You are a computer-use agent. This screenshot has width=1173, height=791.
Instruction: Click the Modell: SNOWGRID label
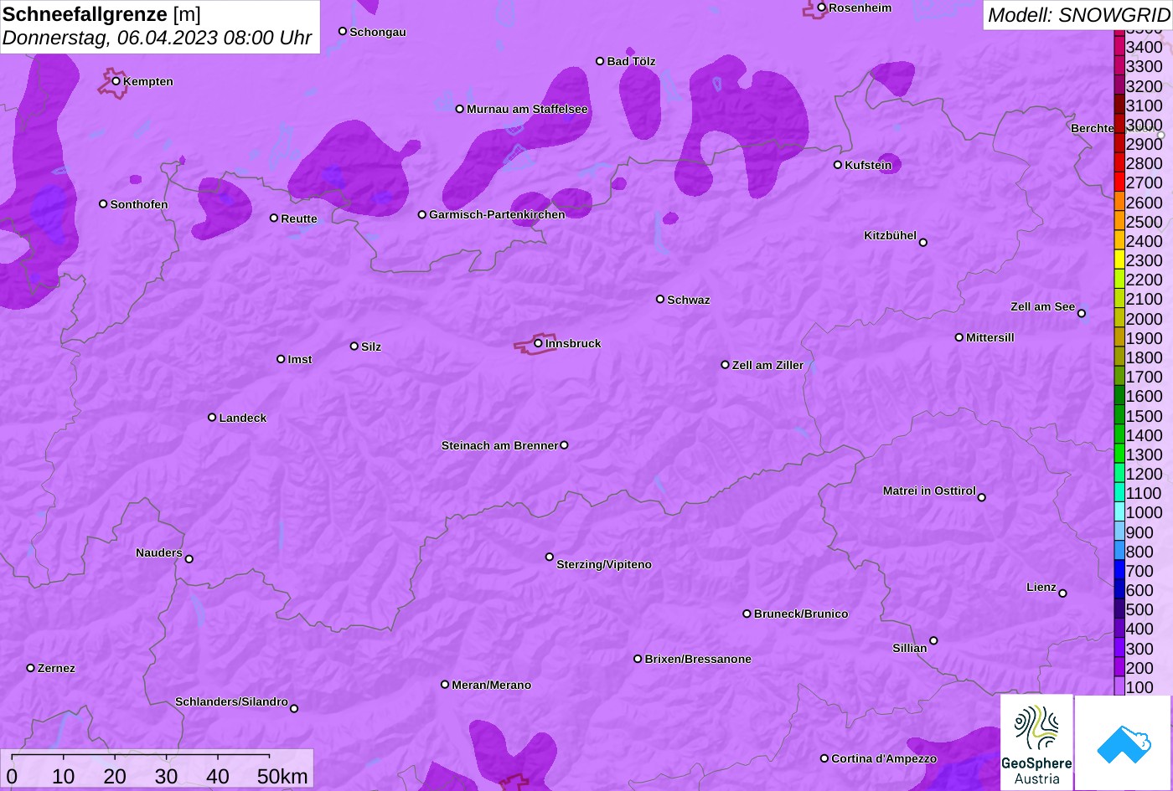pos(1078,15)
